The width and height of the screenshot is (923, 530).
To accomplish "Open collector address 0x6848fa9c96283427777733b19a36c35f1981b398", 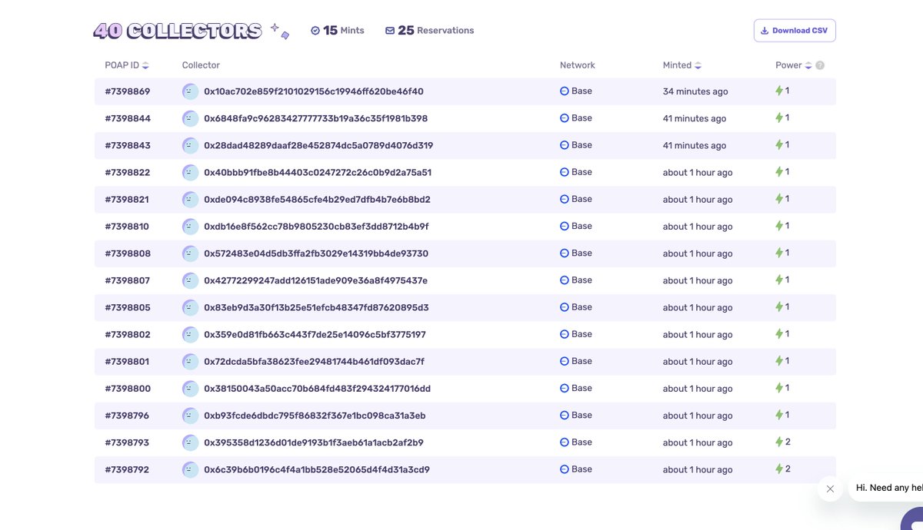I will pos(315,118).
